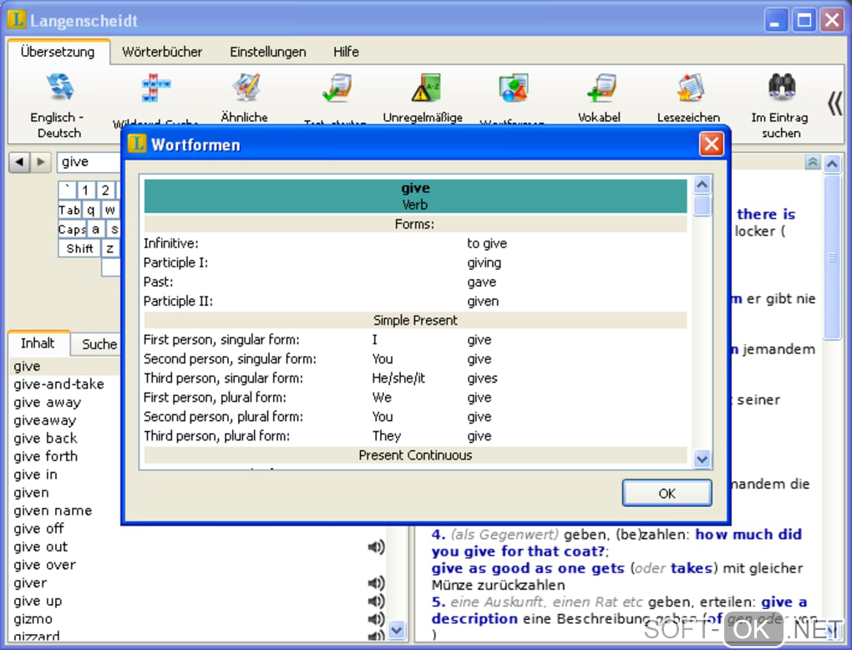852x650 pixels.
Task: Play pronunciation speaker for give up
Action: 376,601
